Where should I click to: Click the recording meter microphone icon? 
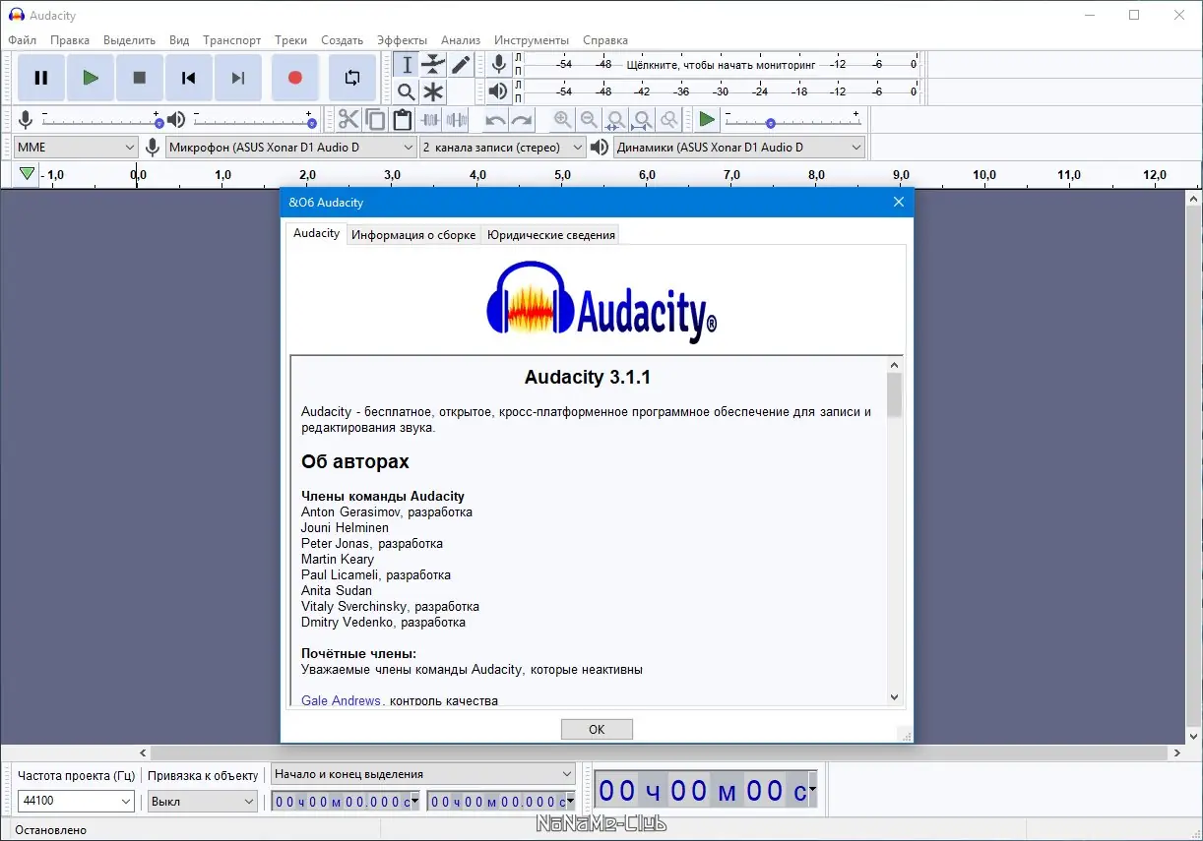pyautogui.click(x=499, y=65)
